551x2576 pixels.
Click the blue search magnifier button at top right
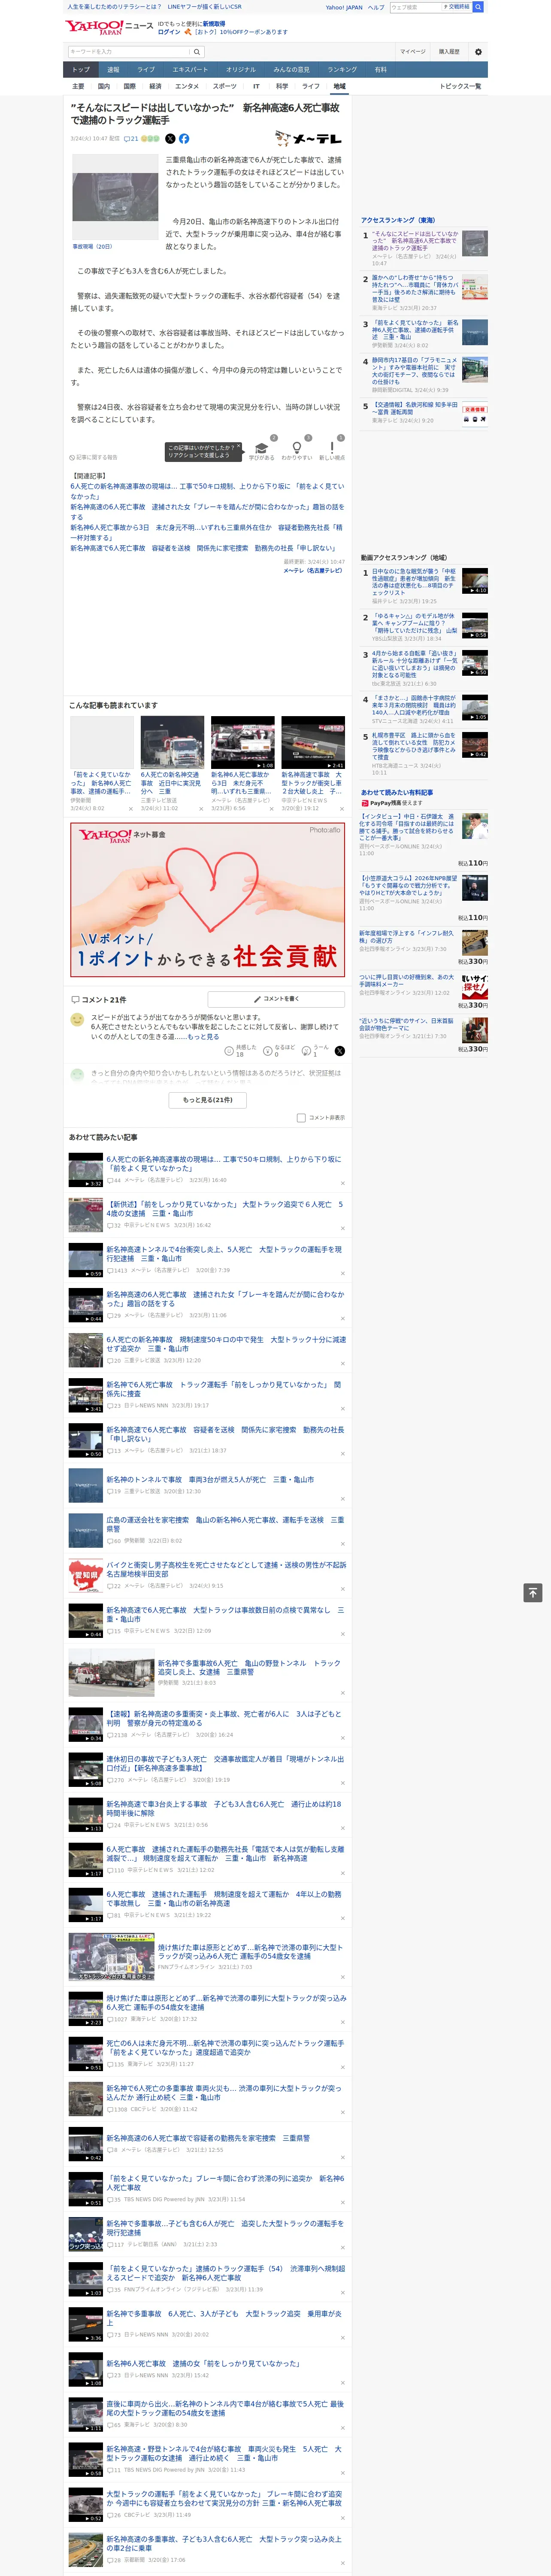(478, 7)
